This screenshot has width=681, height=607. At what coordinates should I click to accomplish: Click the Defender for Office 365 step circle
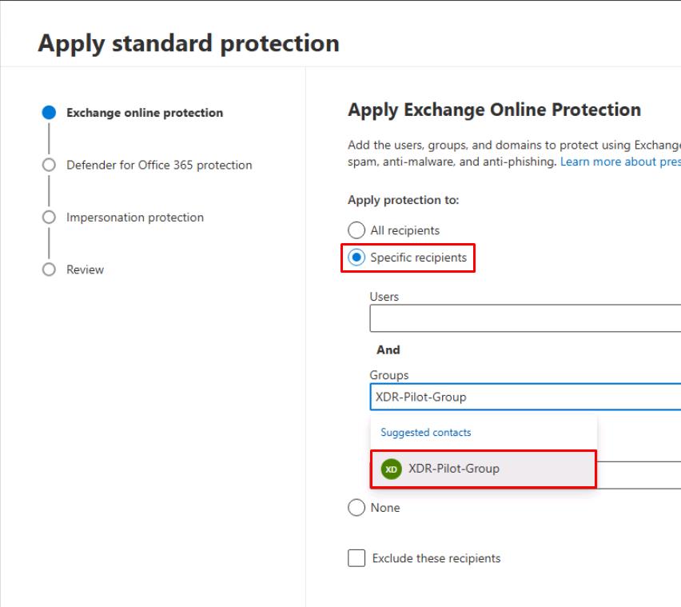49,165
